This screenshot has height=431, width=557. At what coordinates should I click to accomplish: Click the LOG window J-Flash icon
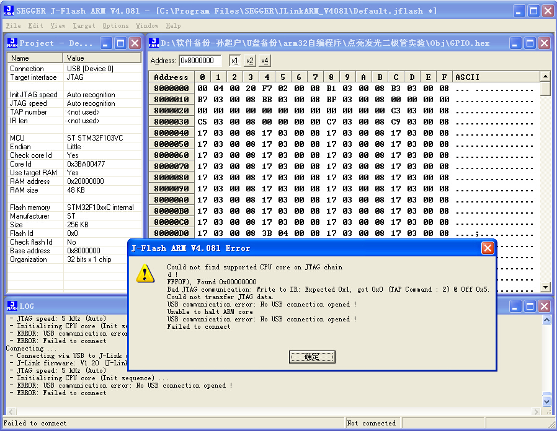pos(12,306)
